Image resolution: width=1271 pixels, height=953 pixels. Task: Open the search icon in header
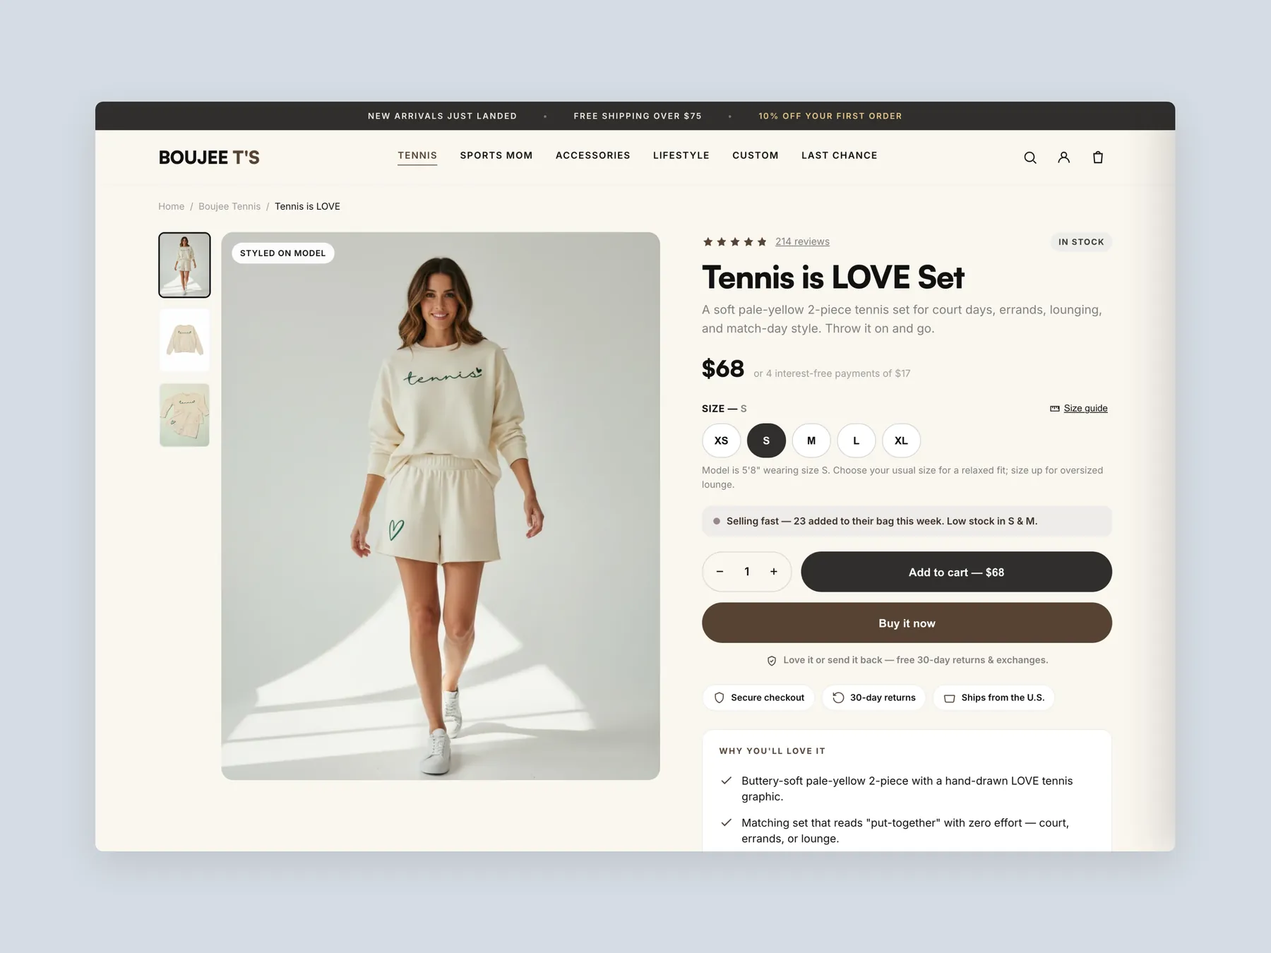click(1030, 157)
